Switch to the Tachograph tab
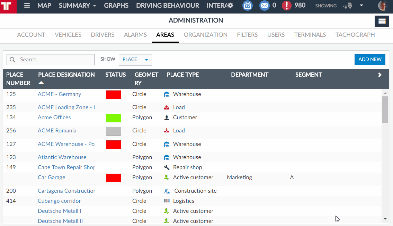This screenshot has width=393, height=226. tap(355, 35)
